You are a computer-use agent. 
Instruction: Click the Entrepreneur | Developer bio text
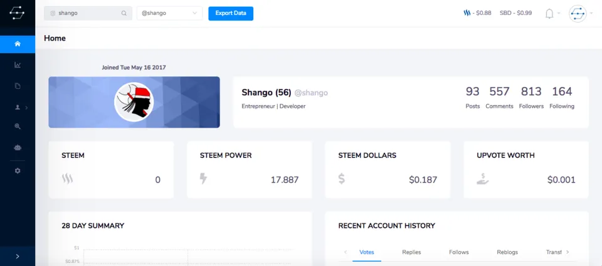point(273,106)
